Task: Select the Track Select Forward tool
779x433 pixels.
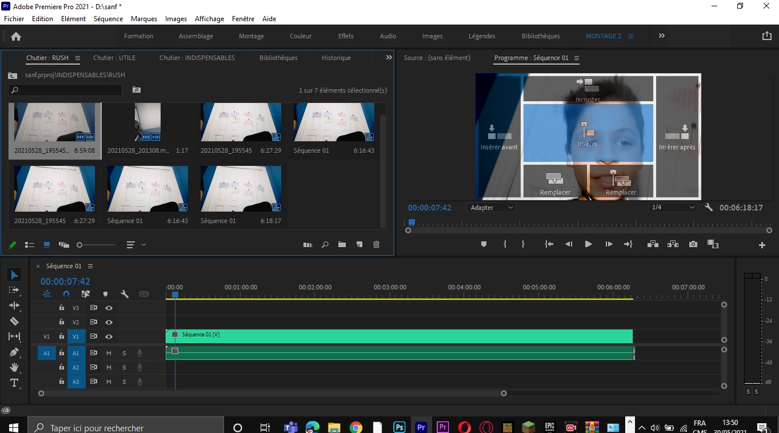Action: (x=15, y=290)
